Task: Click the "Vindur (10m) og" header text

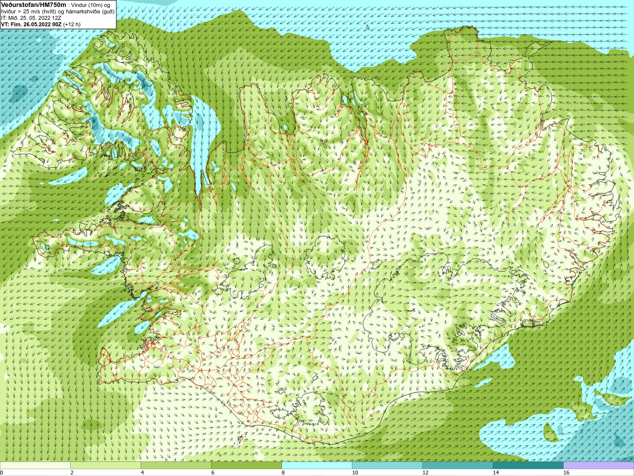Action: point(91,5)
